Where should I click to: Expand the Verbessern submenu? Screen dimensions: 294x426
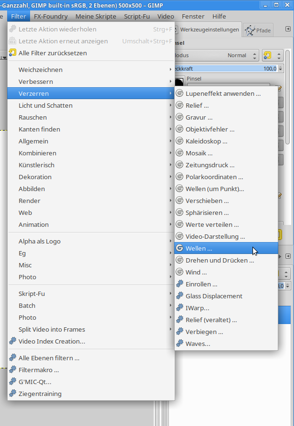point(91,82)
